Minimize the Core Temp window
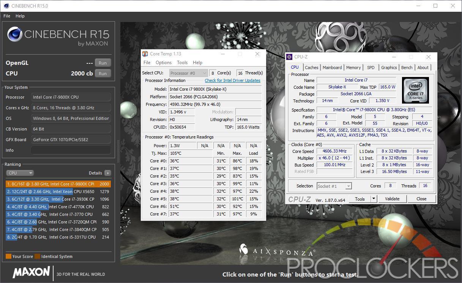 [x=222, y=54]
